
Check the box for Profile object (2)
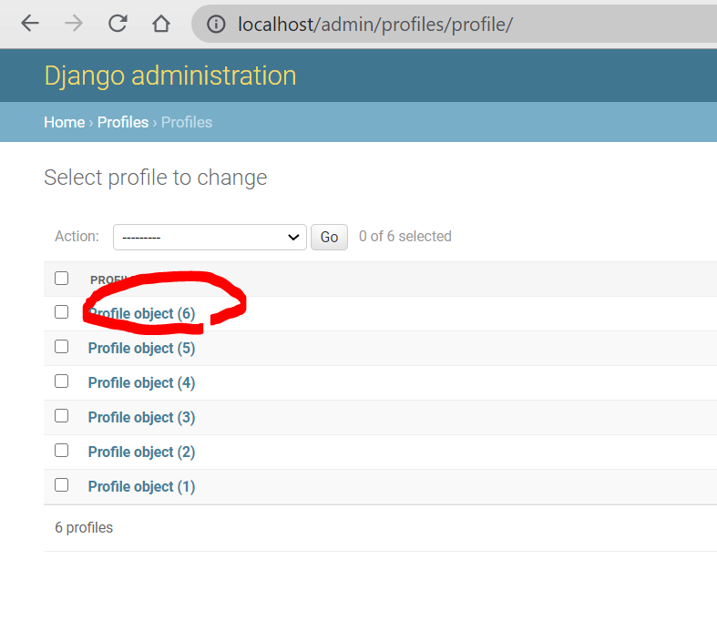(61, 451)
